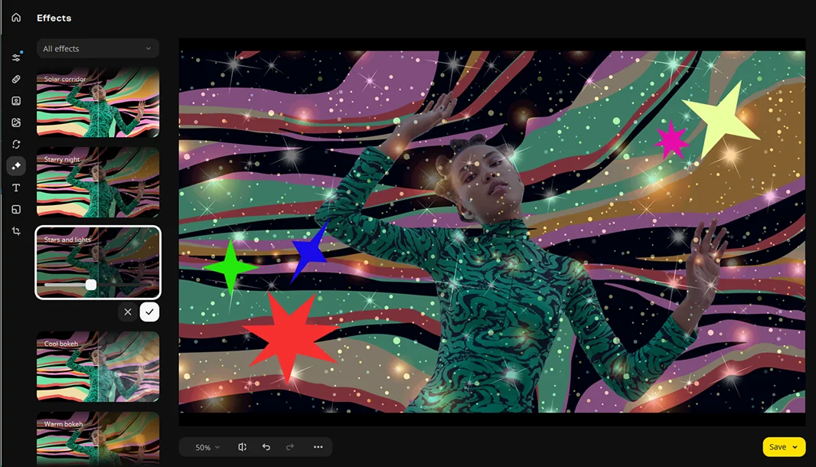Open the Adjust sliders tool
The height and width of the screenshot is (467, 816).
point(16,57)
